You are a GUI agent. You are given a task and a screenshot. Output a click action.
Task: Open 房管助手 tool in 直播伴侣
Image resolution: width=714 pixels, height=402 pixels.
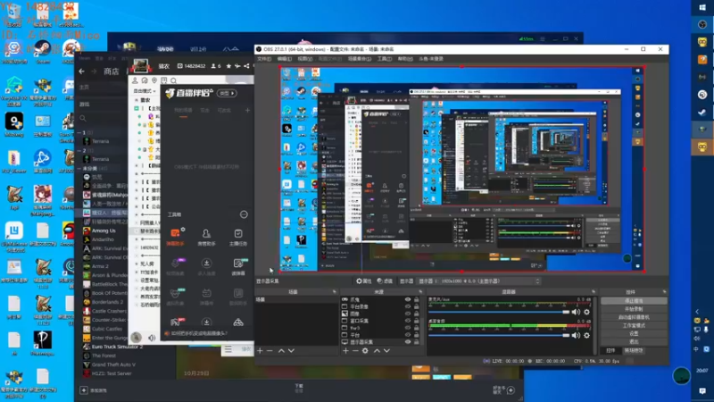206,237
